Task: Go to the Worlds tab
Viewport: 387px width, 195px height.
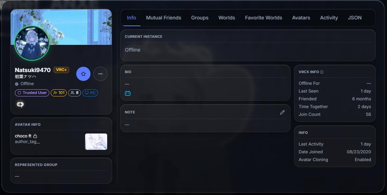Action: tap(227, 18)
